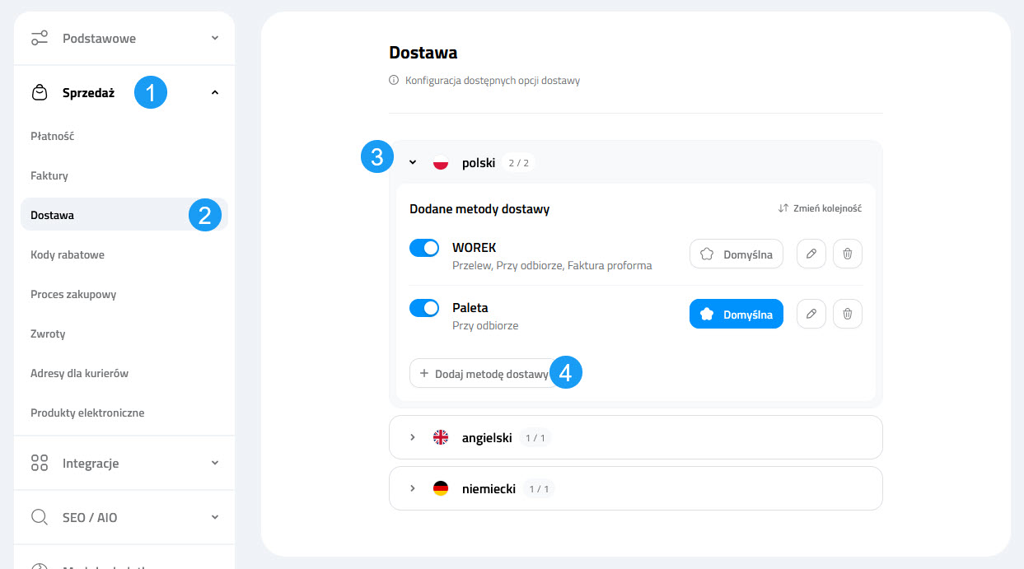Click the Sprzedaż shopping bag icon
The height and width of the screenshot is (569, 1024).
(x=40, y=93)
